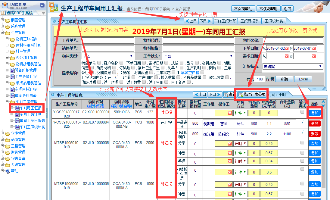The height and width of the screenshot is (200, 330).
Task: Open the report status dropdown
Action: pos(292,66)
